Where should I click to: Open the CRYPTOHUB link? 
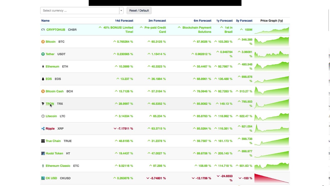tap(56, 30)
